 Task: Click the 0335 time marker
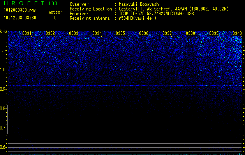(x=120, y=33)
